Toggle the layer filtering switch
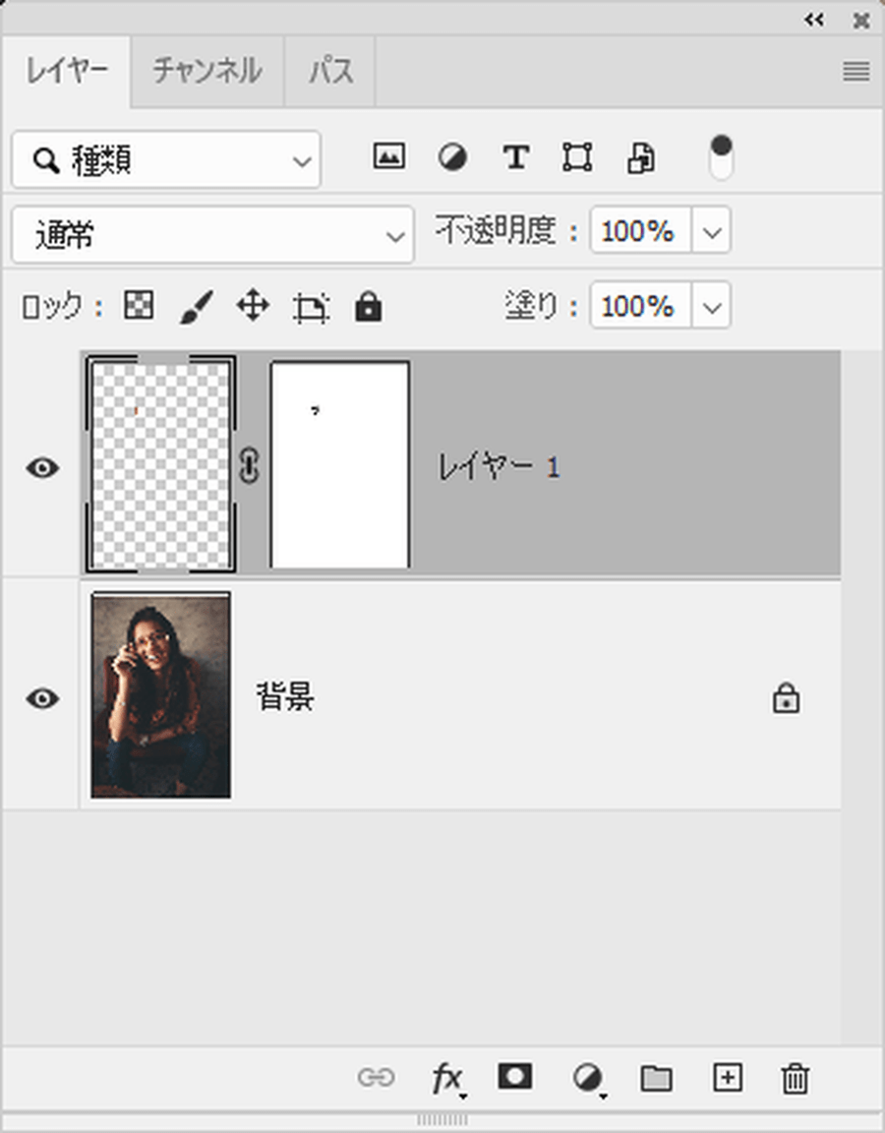Viewport: 885px width, 1133px height. [x=722, y=157]
